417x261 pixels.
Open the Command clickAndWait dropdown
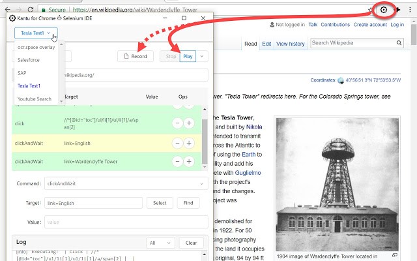pos(124,185)
